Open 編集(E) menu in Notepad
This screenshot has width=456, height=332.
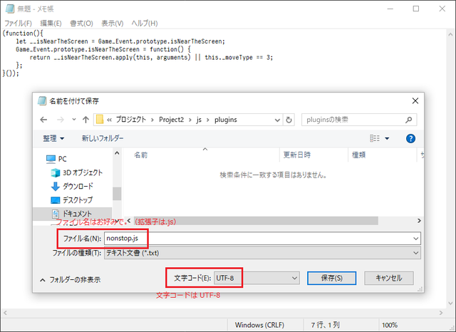click(x=51, y=24)
